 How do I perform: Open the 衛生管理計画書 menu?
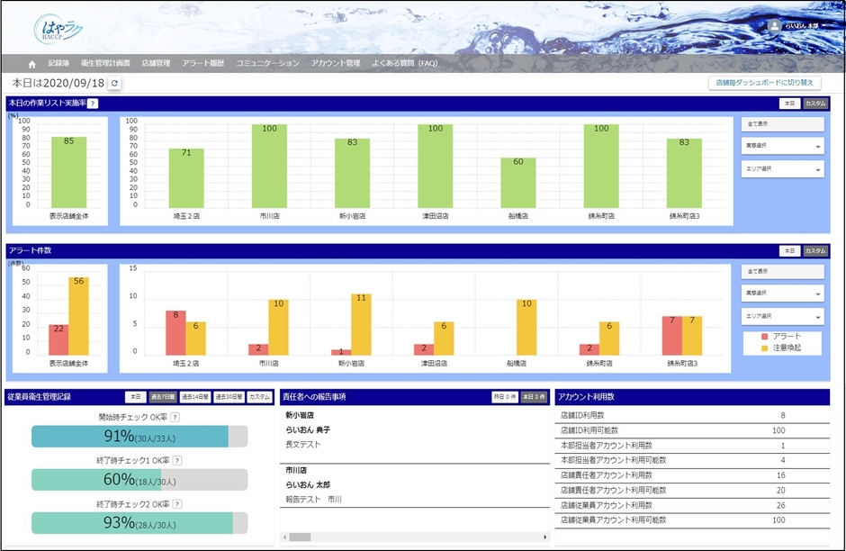105,64
